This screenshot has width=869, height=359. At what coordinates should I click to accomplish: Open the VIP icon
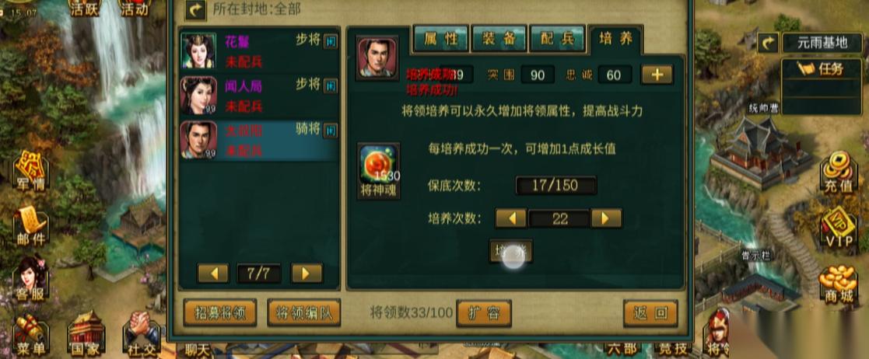[x=839, y=227]
